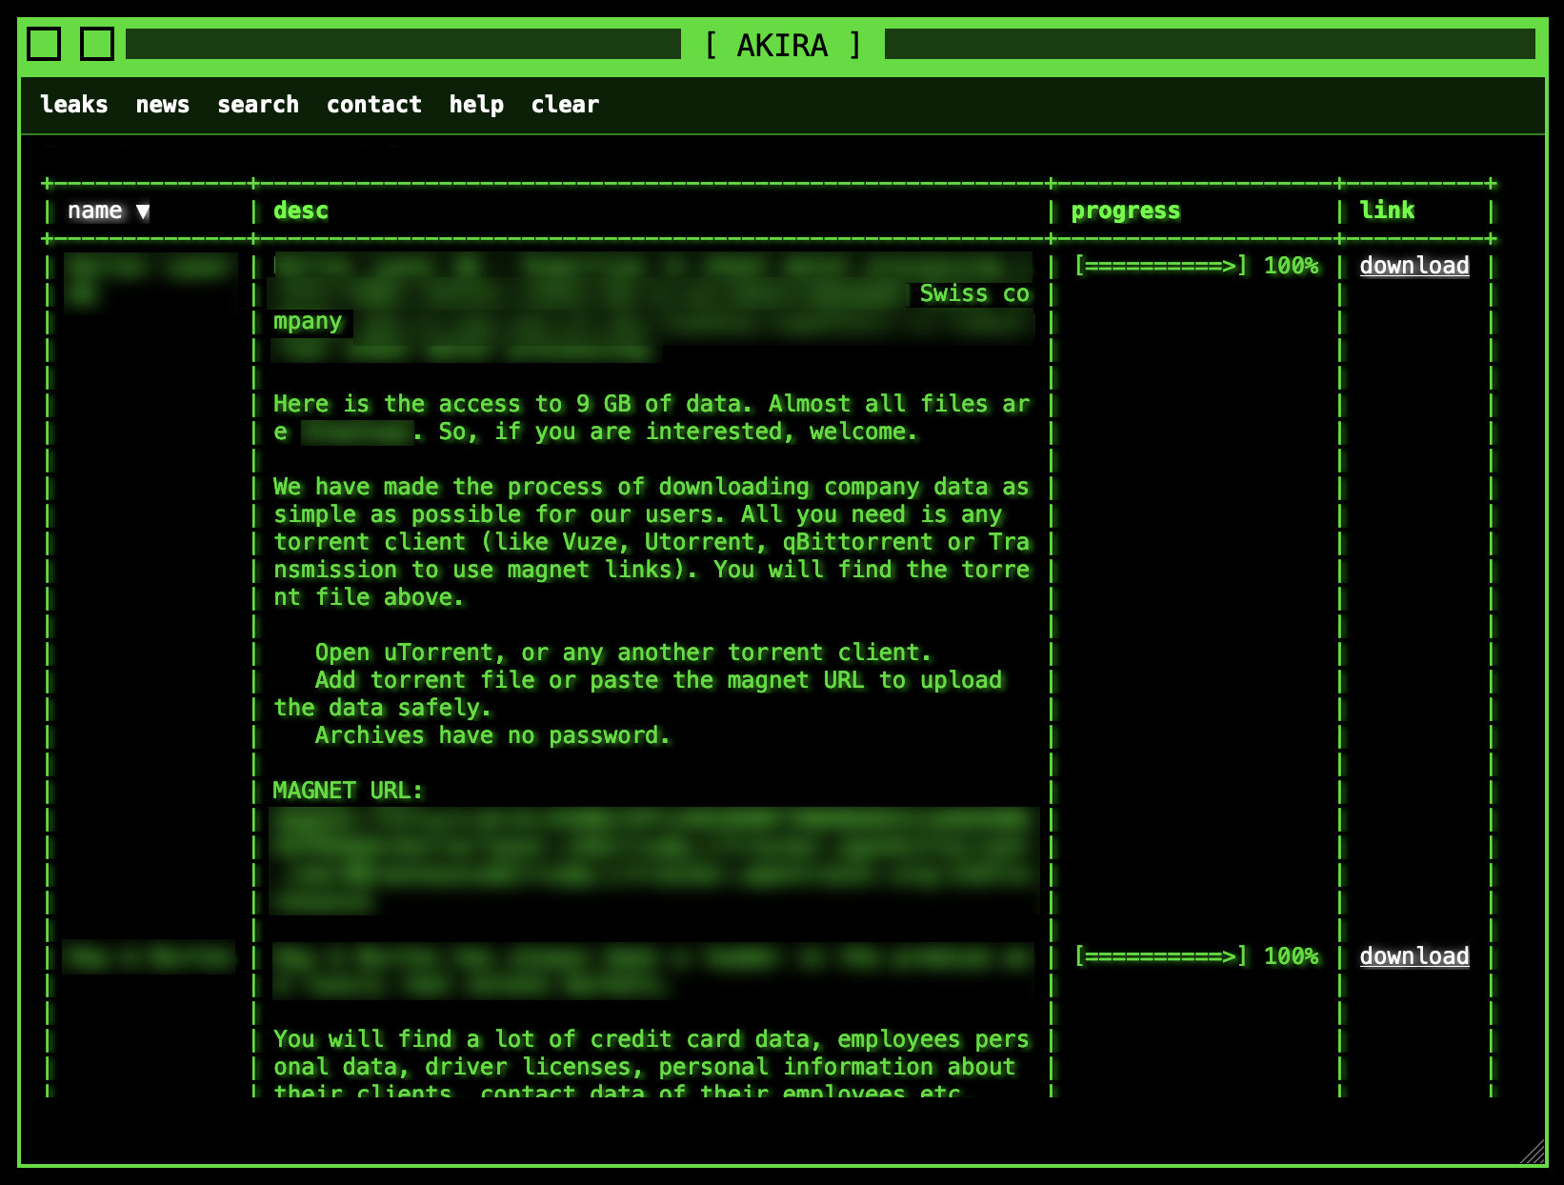Click the first window control square
This screenshot has width=1564, height=1185.
(46, 44)
